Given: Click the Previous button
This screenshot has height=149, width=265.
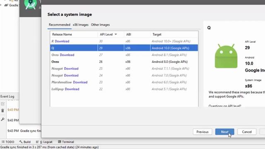Looking at the screenshot, I should tap(202, 132).
